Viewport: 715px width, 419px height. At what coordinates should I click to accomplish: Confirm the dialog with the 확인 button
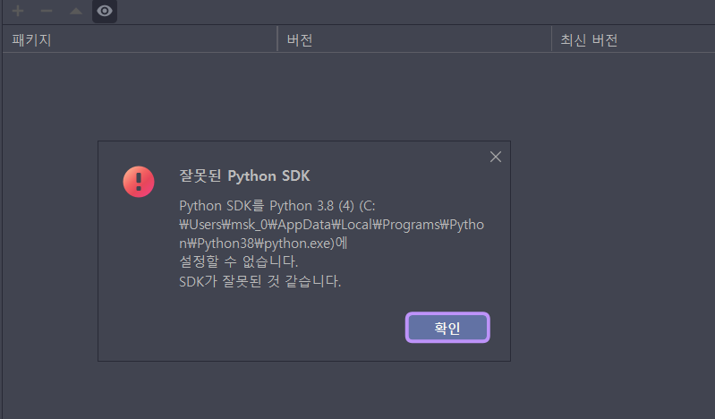[447, 328]
